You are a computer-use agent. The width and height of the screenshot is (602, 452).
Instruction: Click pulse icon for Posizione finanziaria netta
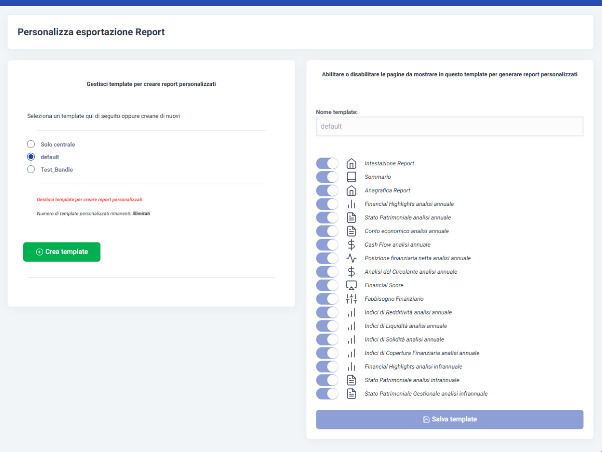[x=351, y=258]
